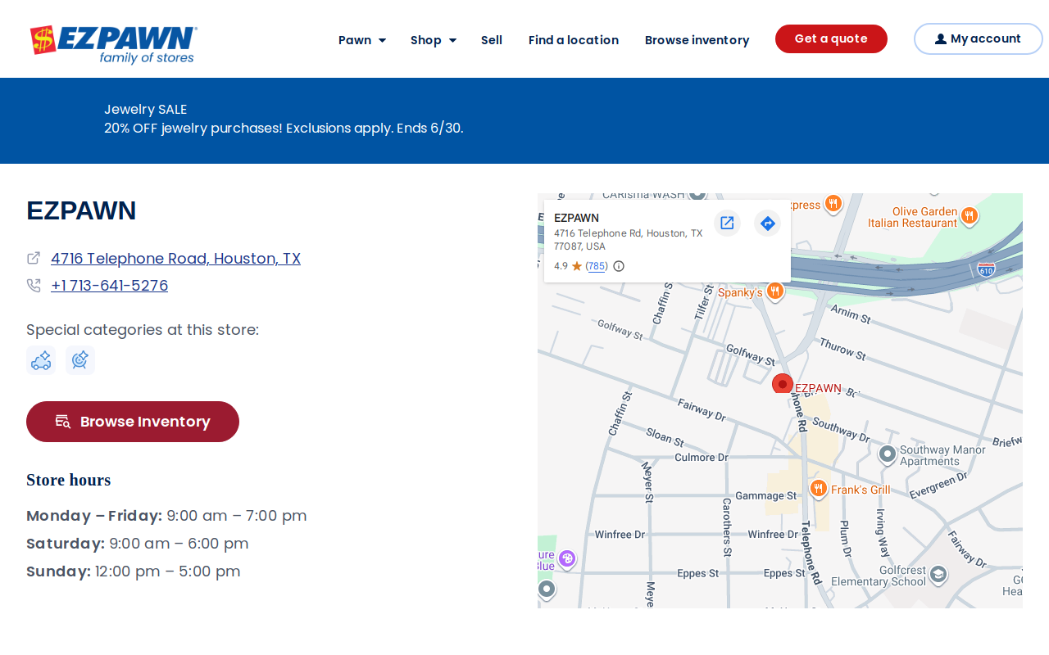Open larger map icon in map card
This screenshot has width=1049, height=655.
pos(727,223)
